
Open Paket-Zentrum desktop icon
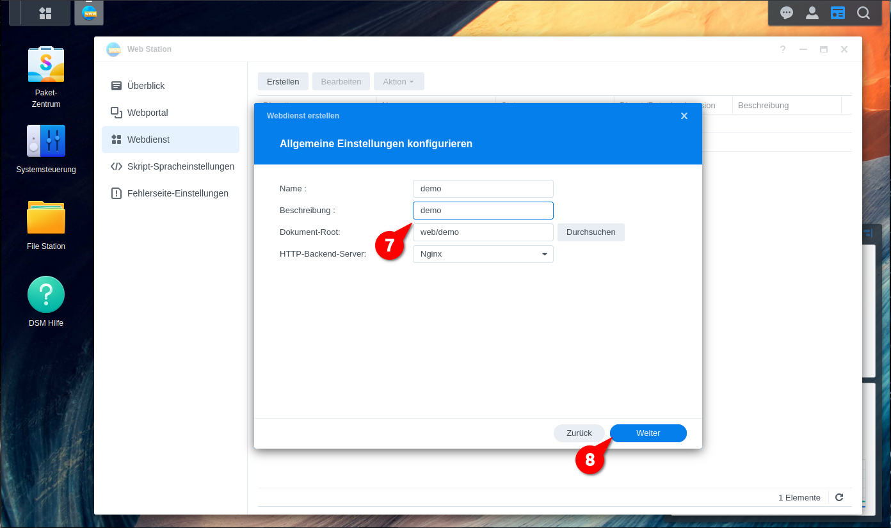46,65
